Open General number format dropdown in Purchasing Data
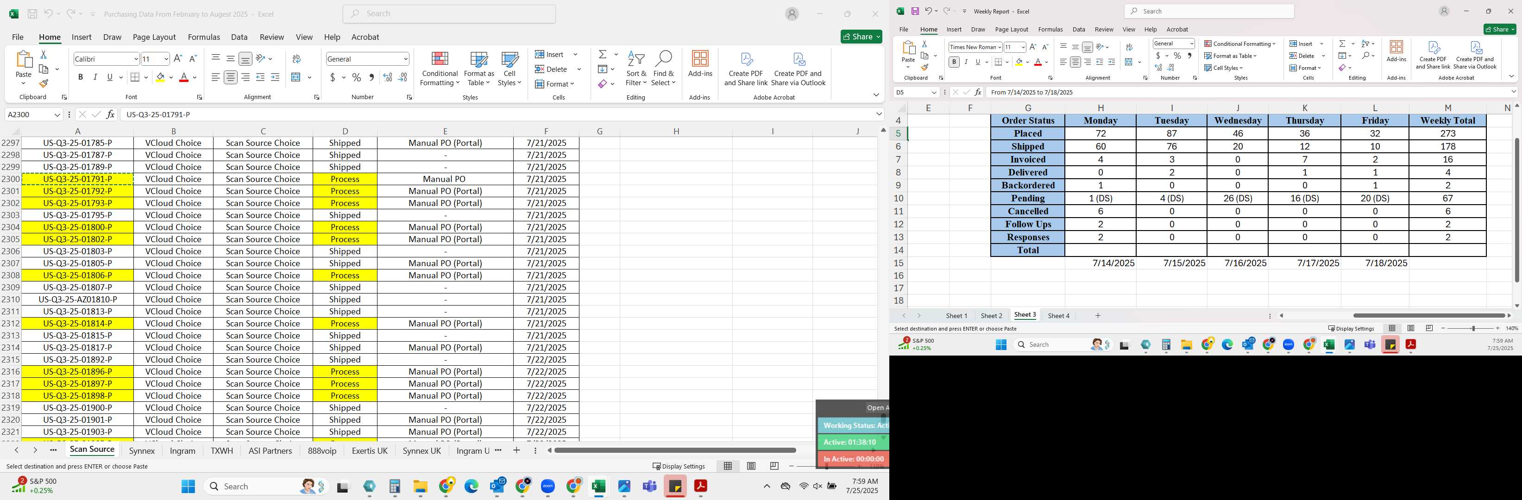The height and width of the screenshot is (500, 1522). 405,58
